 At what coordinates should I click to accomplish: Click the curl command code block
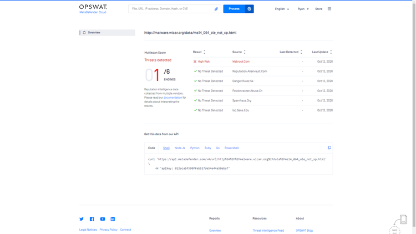tap(239, 164)
